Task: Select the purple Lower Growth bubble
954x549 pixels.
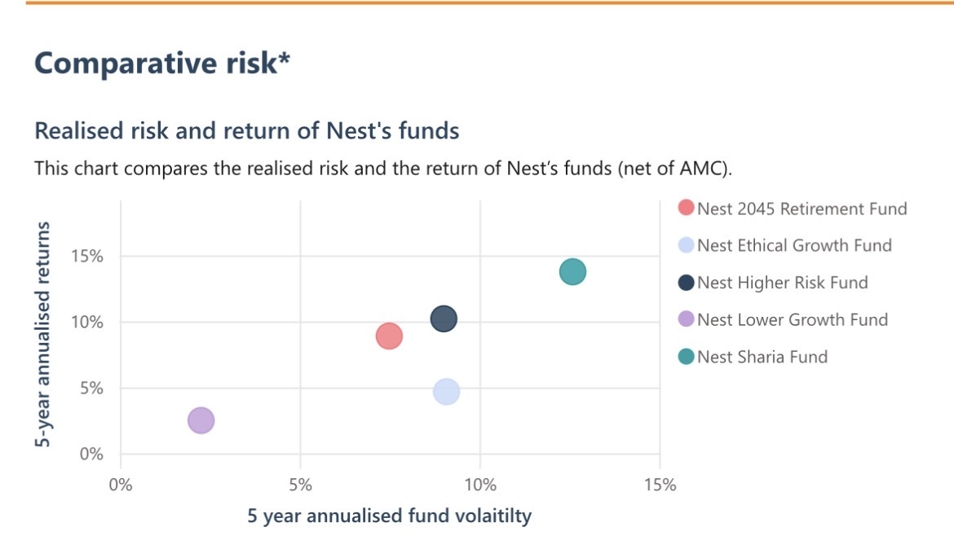Action: pos(201,420)
